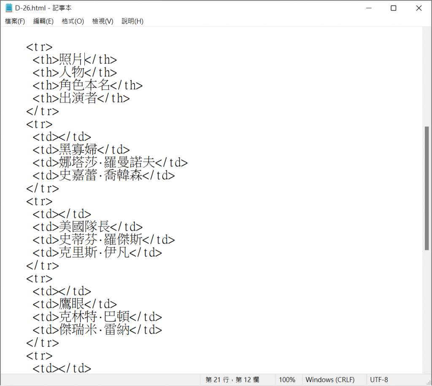Image resolution: width=432 pixels, height=386 pixels.
Task: Click the 娜塔莎·羅曼諾夫 line
Action: [110, 163]
